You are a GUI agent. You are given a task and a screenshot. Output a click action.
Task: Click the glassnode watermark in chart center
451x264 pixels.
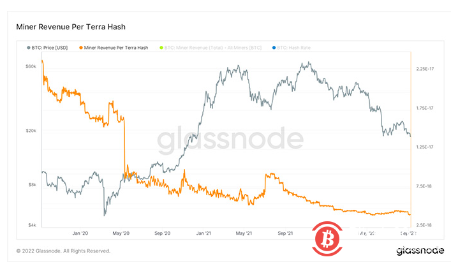pos(230,140)
